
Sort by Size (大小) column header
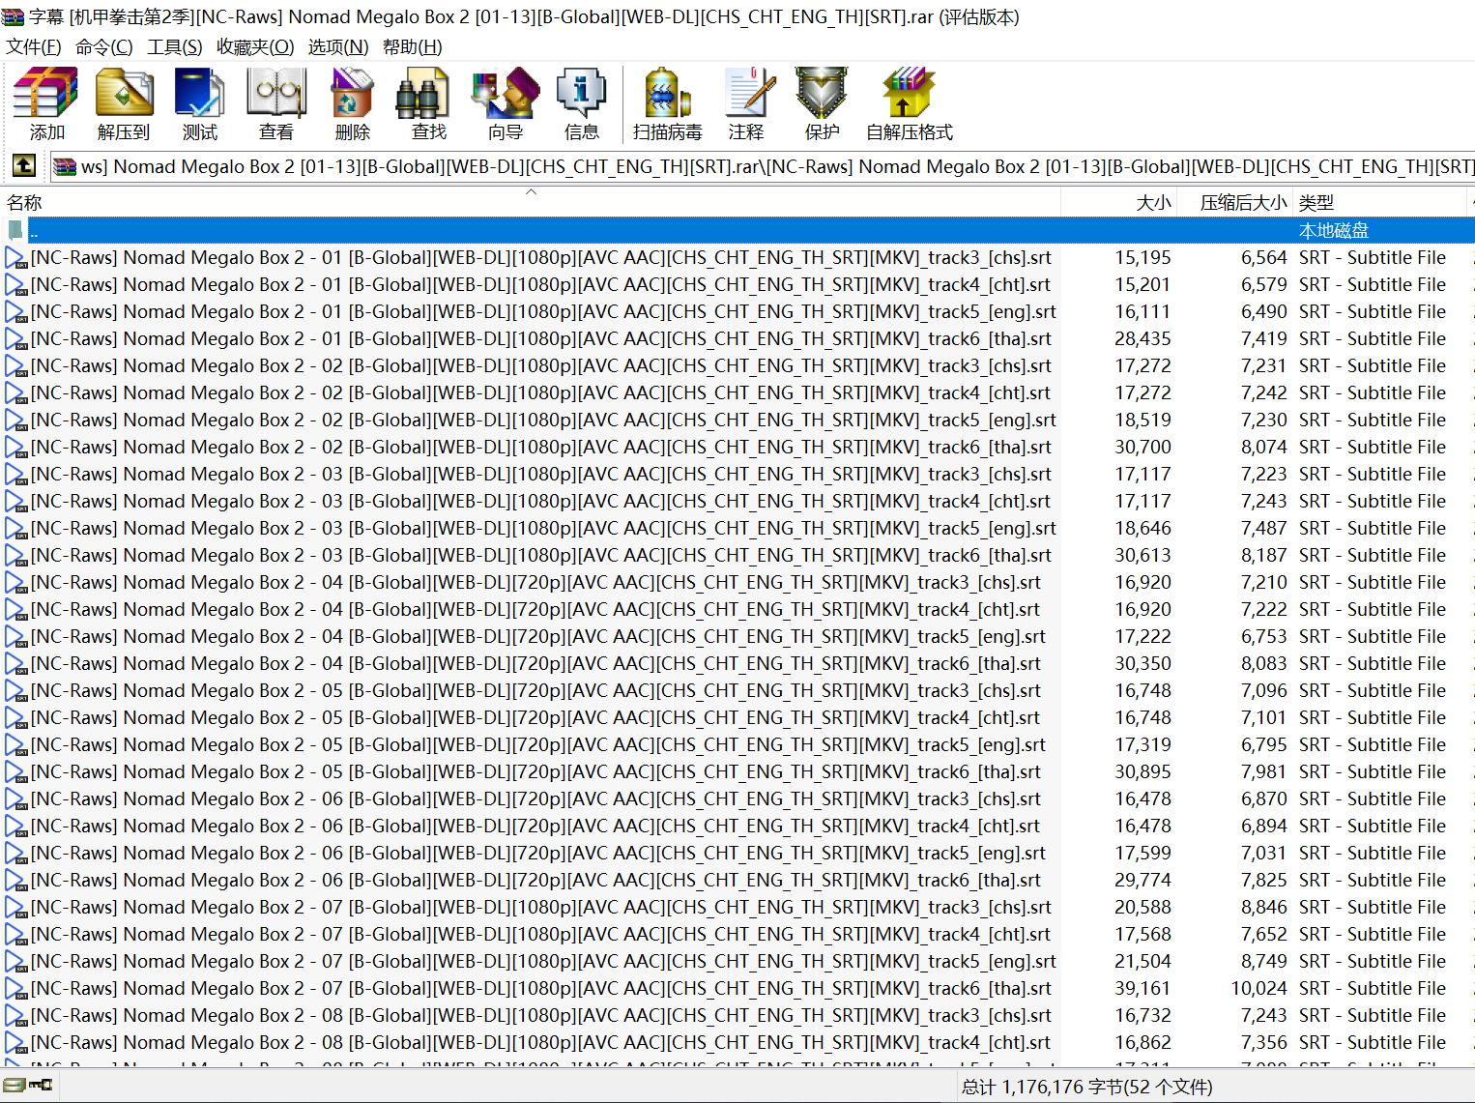pyautogui.click(x=1120, y=202)
